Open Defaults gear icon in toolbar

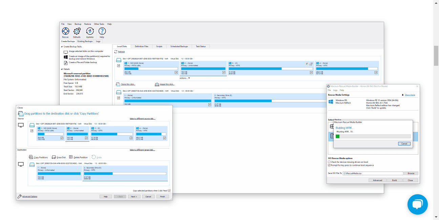77,31
